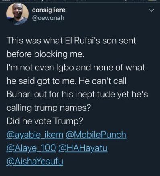Select the line 'he said got to me. He can't call'

tap(66, 81)
